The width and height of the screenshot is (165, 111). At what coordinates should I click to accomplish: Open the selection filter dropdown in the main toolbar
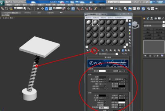click(18, 8)
